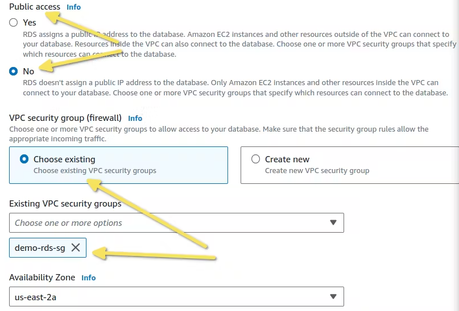Select the Create new radio button

[255, 159]
